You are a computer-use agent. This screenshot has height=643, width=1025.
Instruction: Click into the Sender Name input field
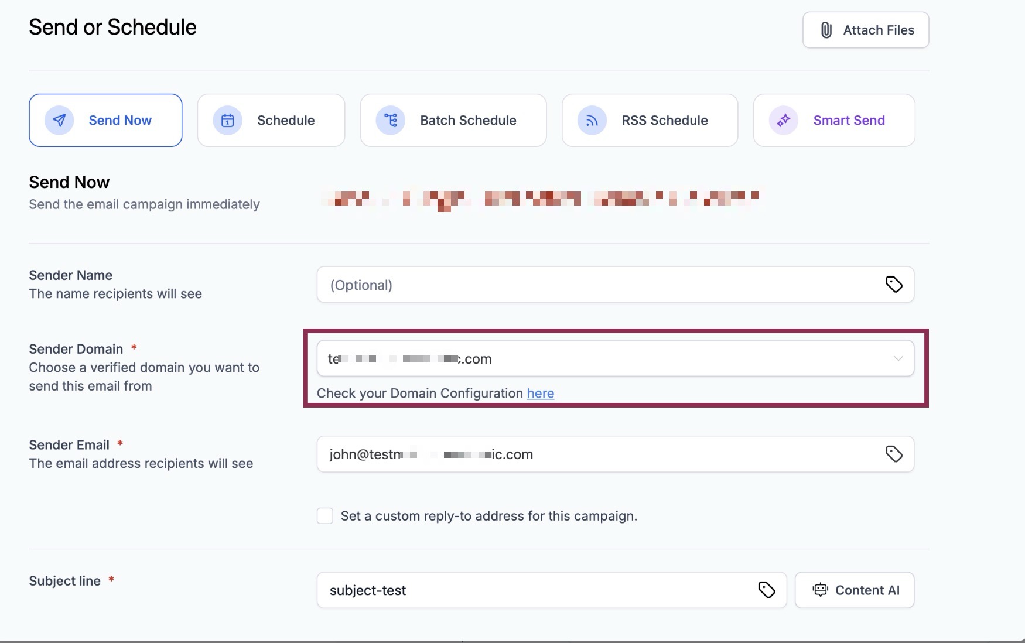597,285
